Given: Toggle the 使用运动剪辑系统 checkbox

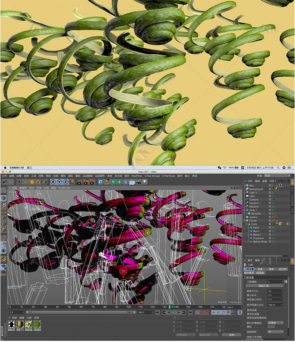Looking at the screenshot, I should (268, 318).
